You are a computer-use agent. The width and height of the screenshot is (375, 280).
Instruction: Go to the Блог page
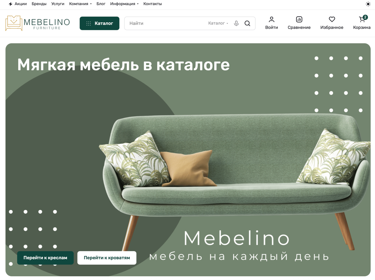(x=101, y=4)
